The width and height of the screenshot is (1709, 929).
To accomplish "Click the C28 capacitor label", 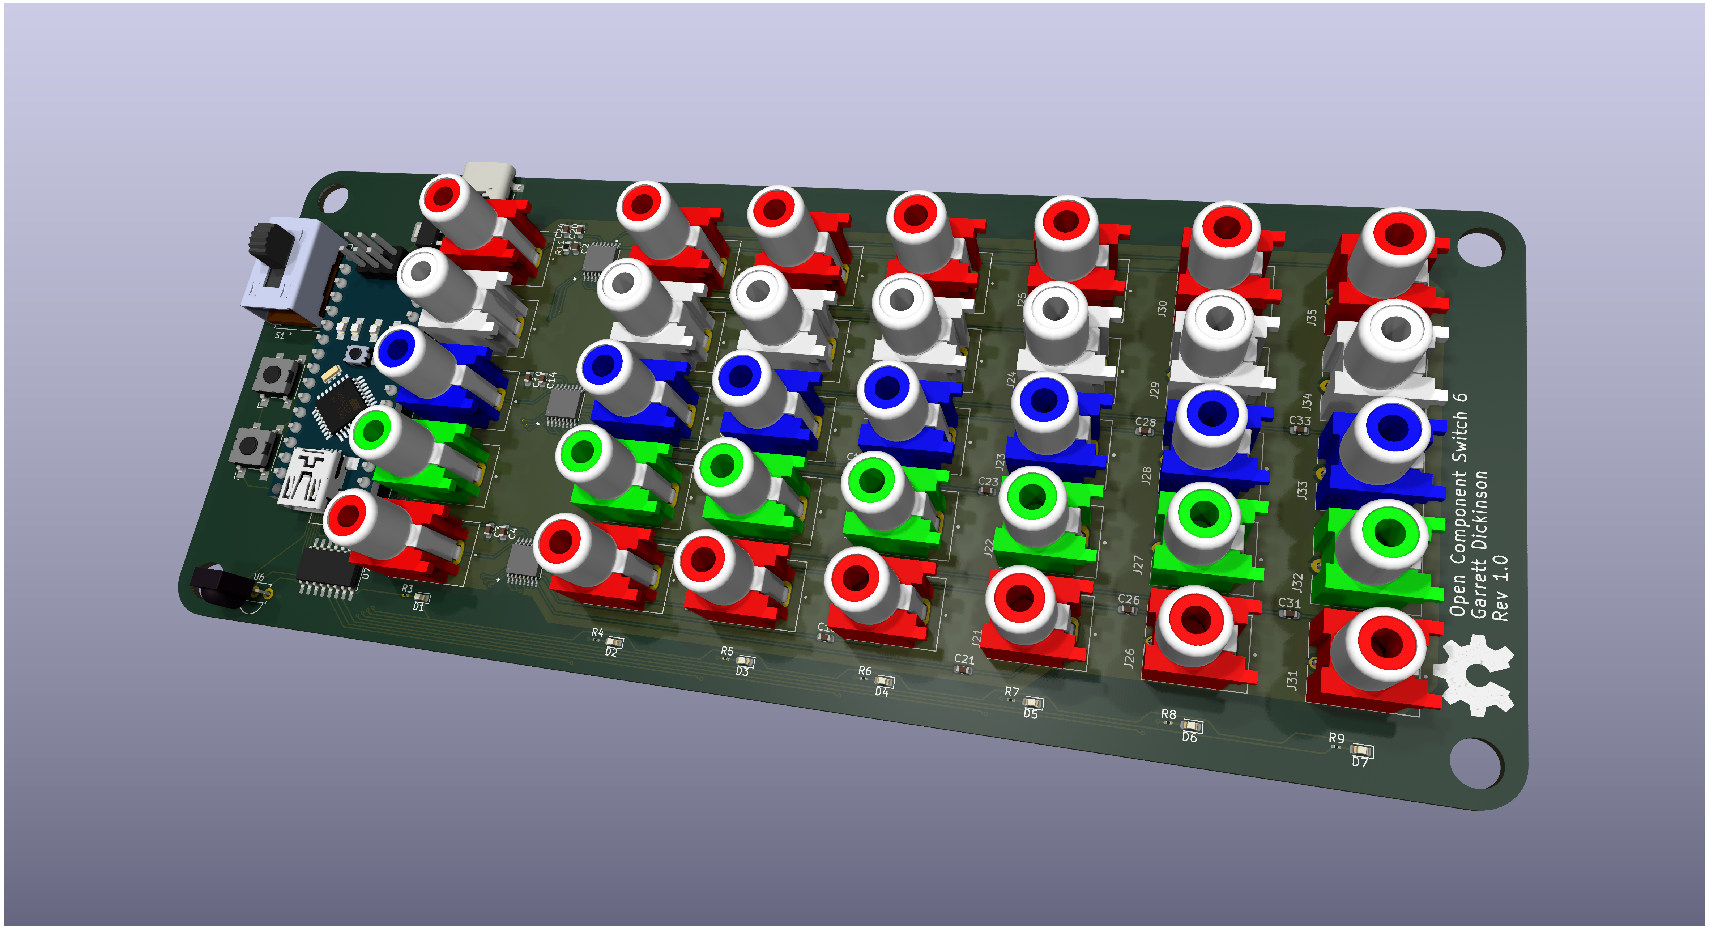I will coord(1145,422).
